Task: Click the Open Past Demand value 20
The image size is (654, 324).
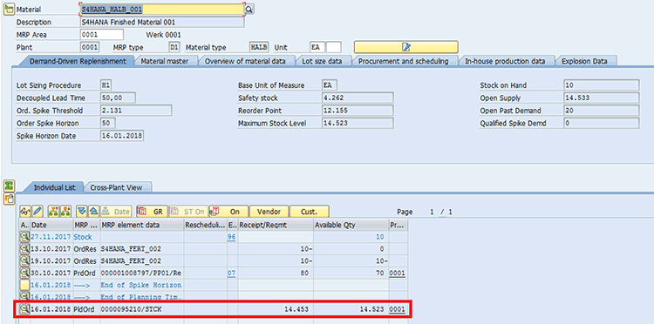Action: (601, 111)
